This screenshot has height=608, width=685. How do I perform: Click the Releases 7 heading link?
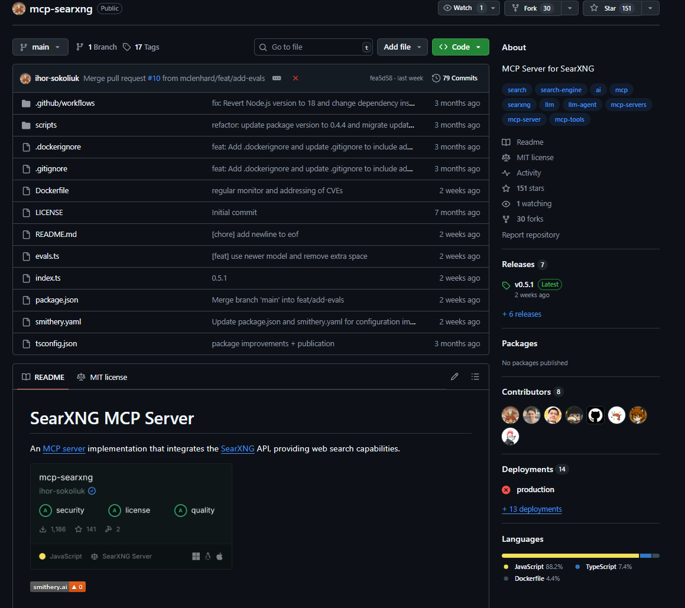tap(524, 264)
